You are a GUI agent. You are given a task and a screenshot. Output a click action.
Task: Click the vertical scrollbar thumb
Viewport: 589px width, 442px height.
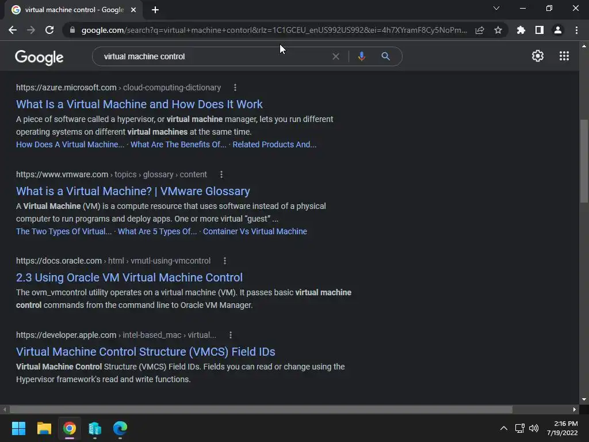(584, 161)
